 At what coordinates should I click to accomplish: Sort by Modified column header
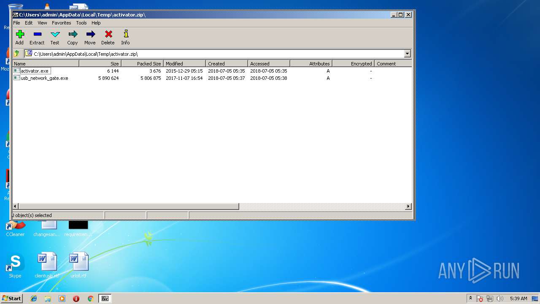185,64
